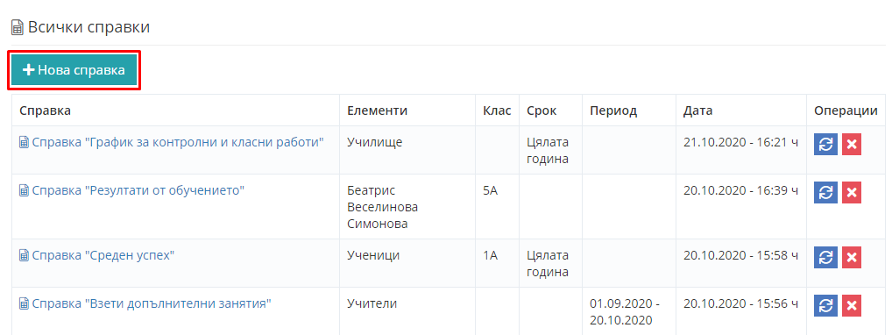Image resolution: width=892 pixels, height=335 pixels.
Task: Refresh the "Среден успех" report
Action: click(825, 258)
